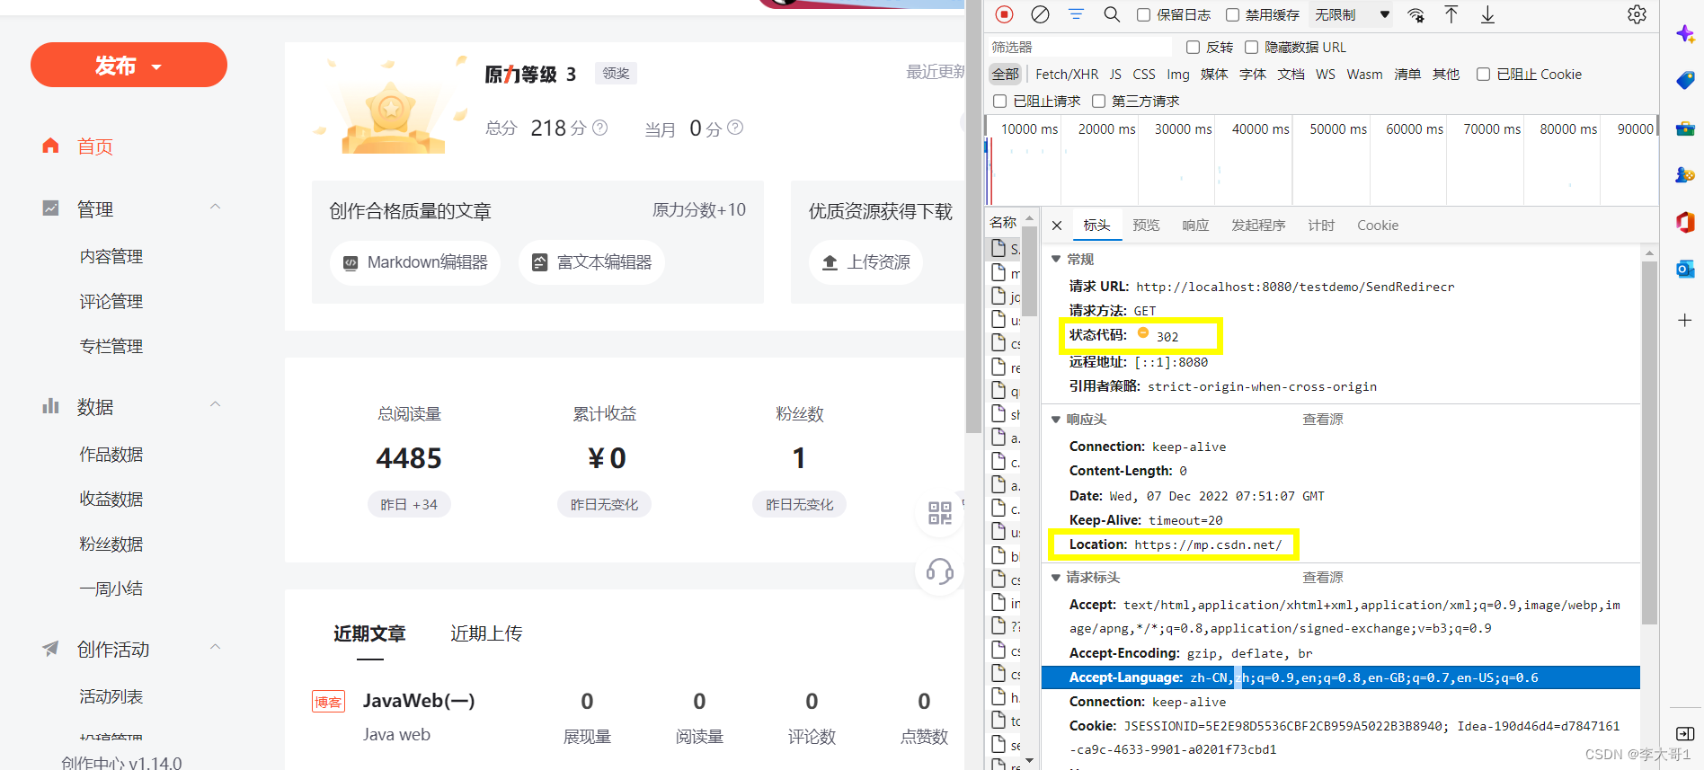Viewport: 1704px width, 770px height.
Task: Click the 领奖 button
Action: (x=616, y=74)
